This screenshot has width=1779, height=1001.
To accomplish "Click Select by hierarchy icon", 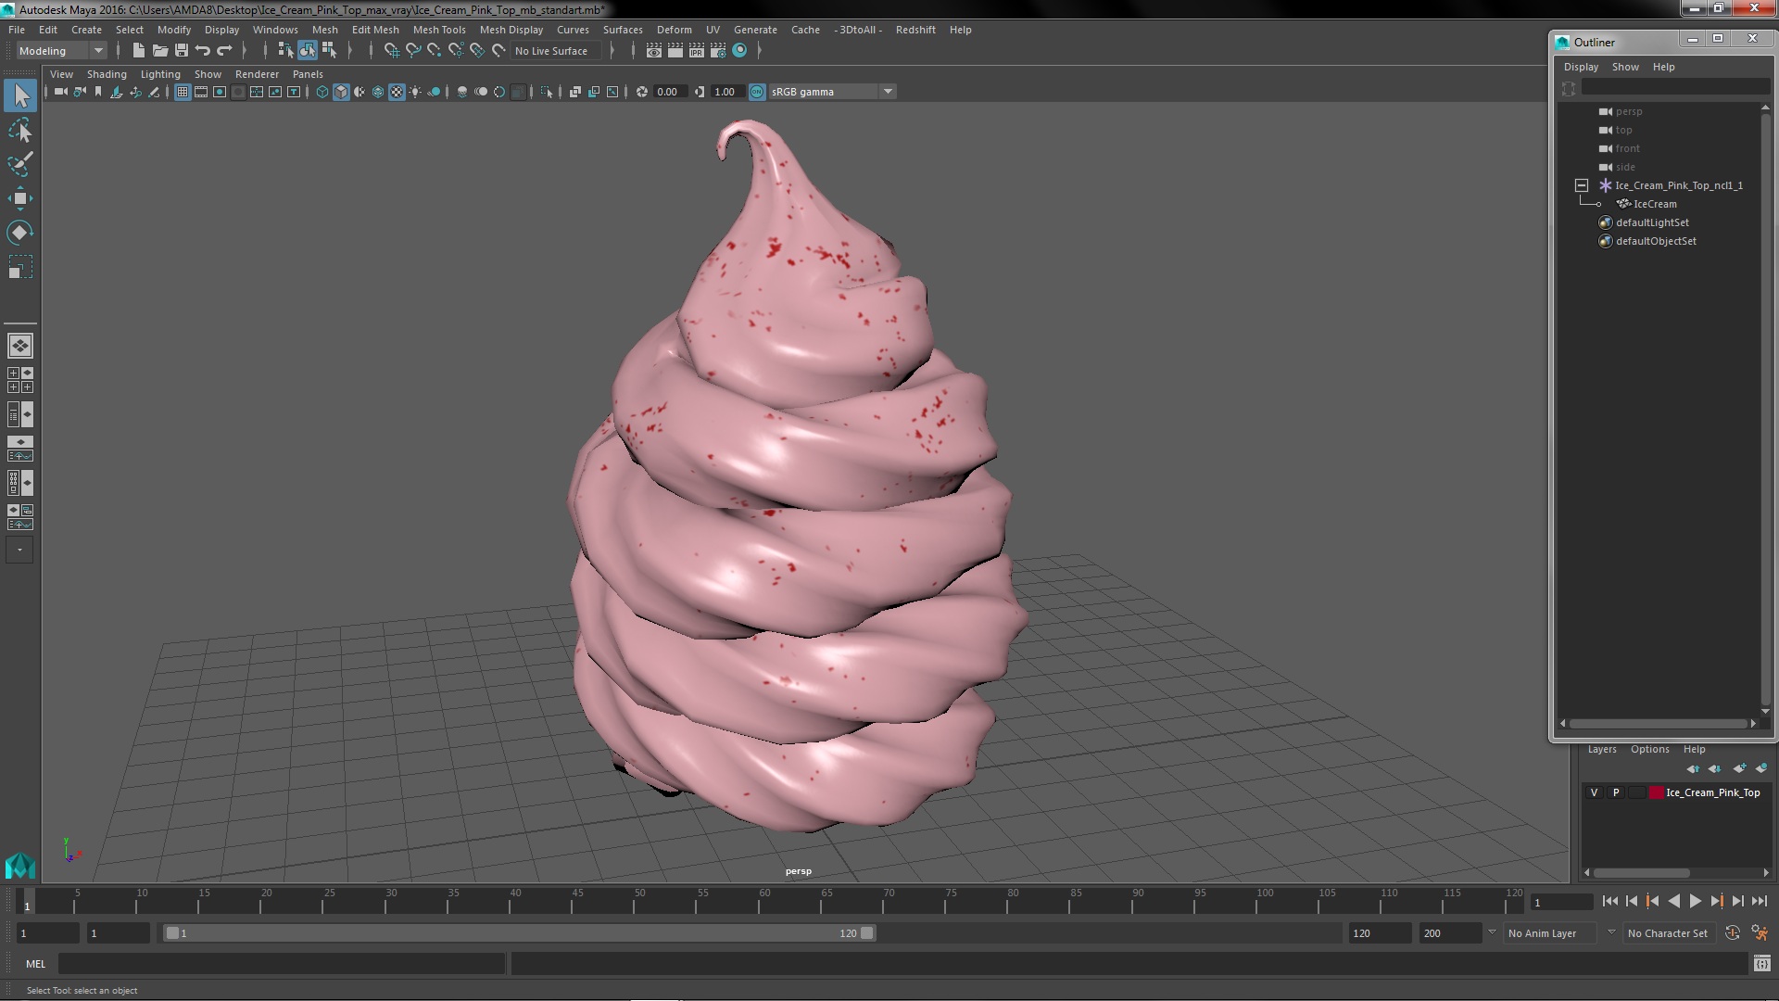I will click(285, 51).
